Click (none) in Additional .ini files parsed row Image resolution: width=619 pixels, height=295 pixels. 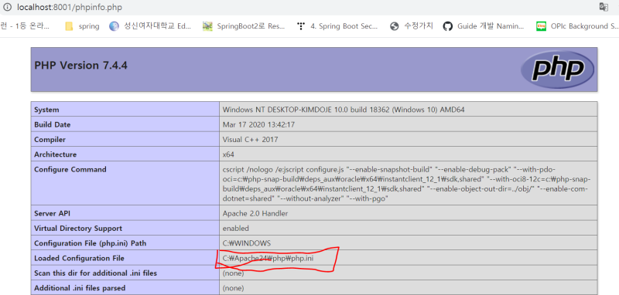tap(234, 288)
